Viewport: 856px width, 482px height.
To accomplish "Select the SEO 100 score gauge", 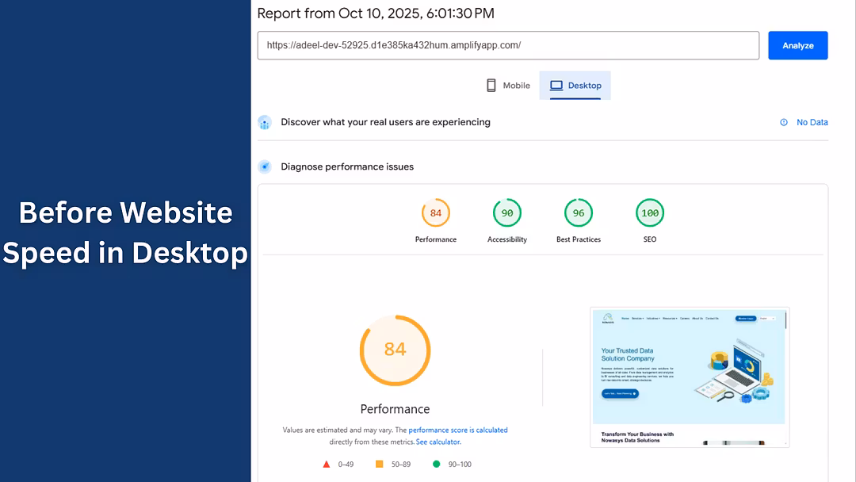I will click(650, 213).
